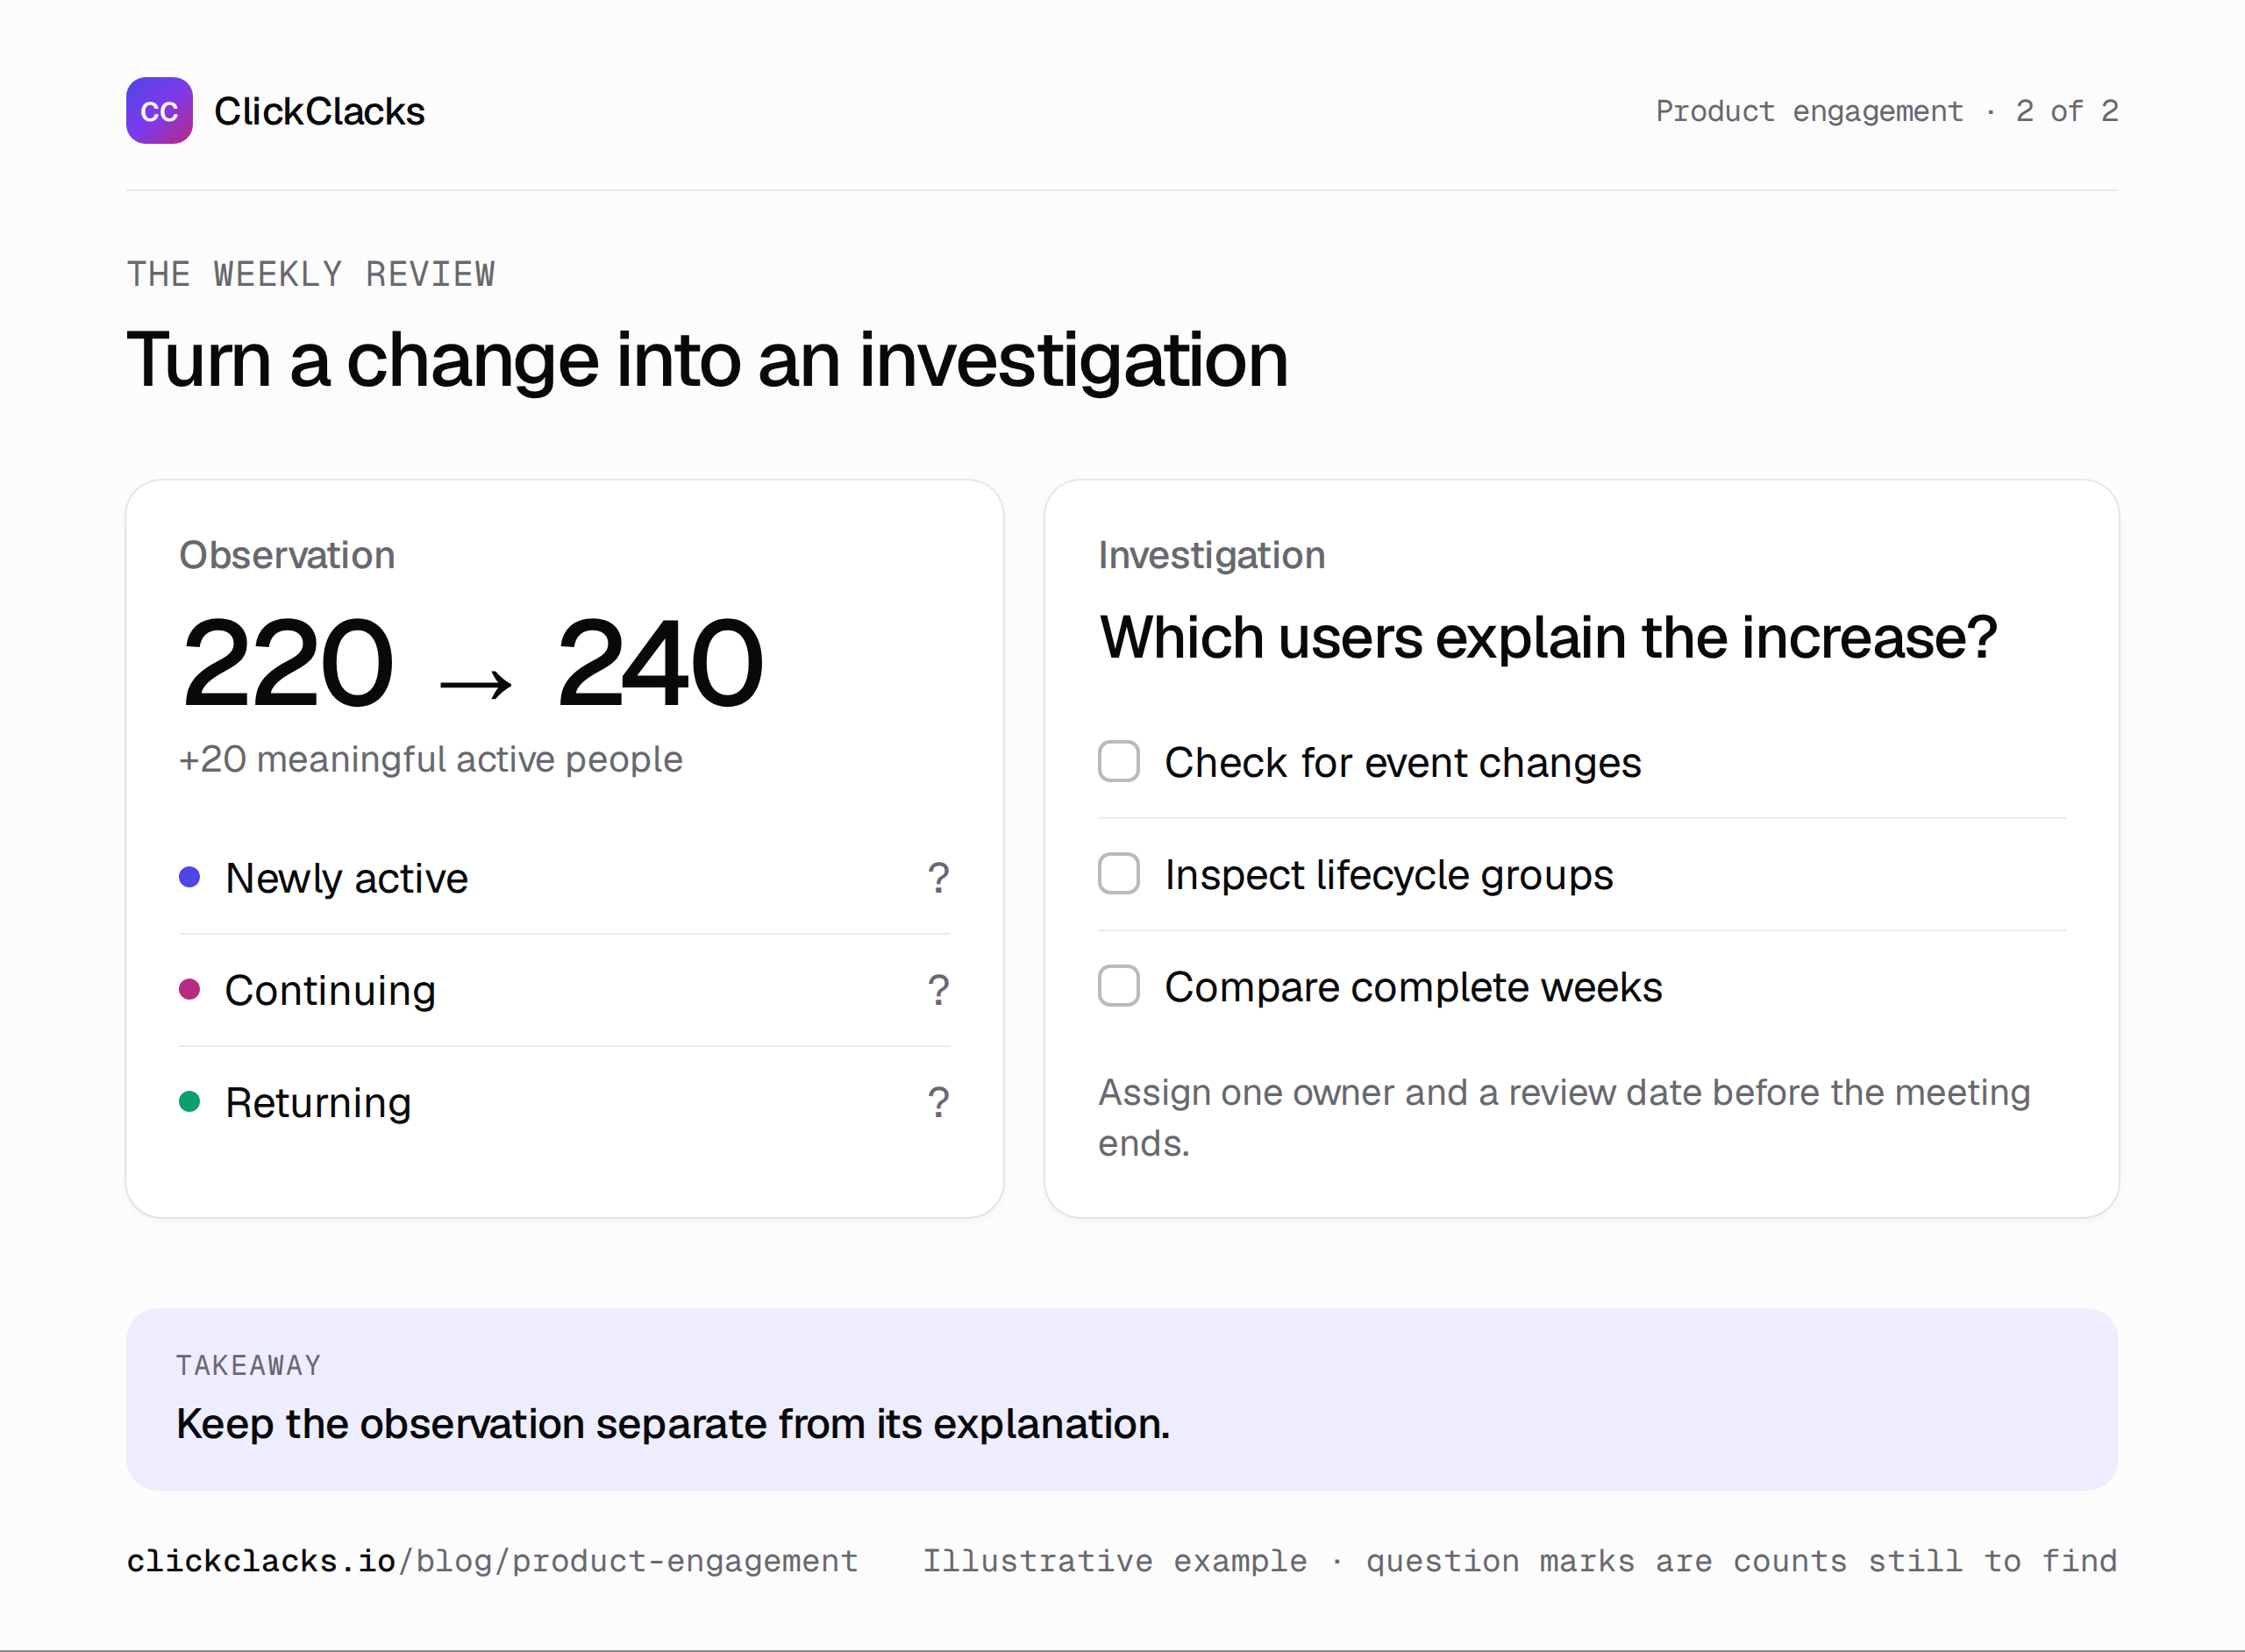The image size is (2245, 1652).
Task: Click the blue Newly active dot
Action: point(189,877)
